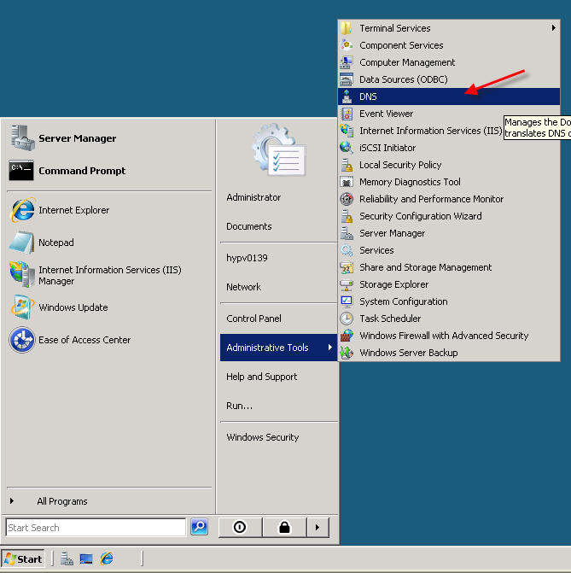Click the Server Manager icon in Administrative Tools list

(x=347, y=233)
